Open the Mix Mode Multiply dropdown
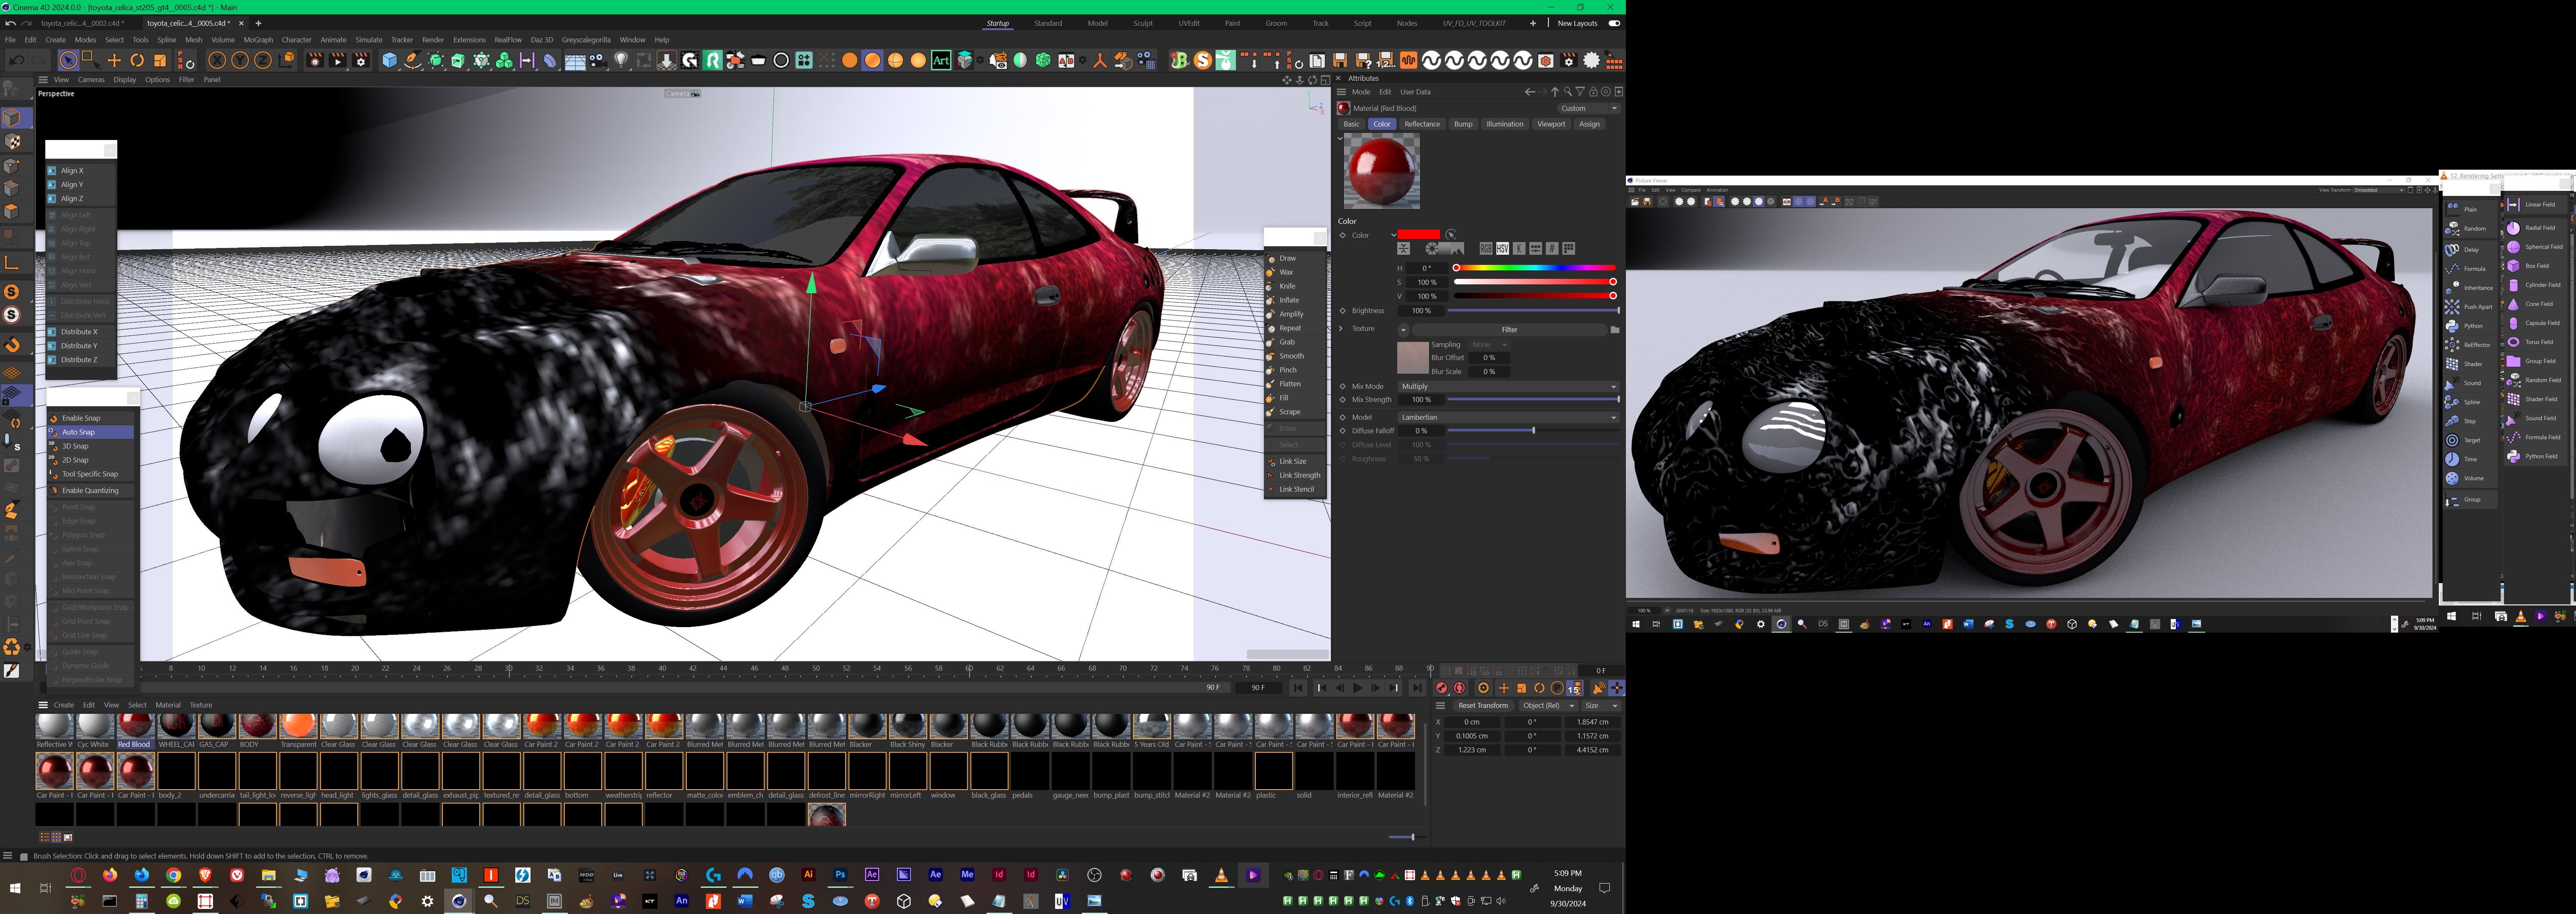The width and height of the screenshot is (2576, 914). (1508, 387)
